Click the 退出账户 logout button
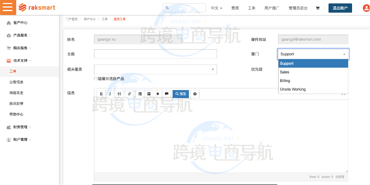Image resolution: width=370 pixels, height=185 pixels. 340,8
